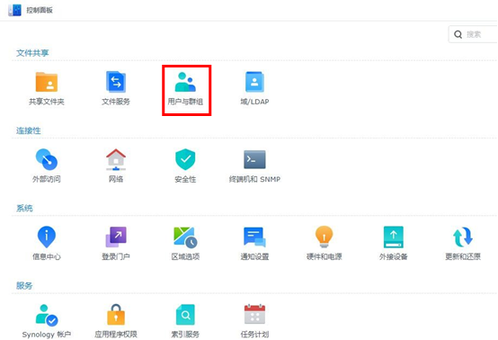
Task: Focus the 搜索 search input field
Action: click(473, 34)
